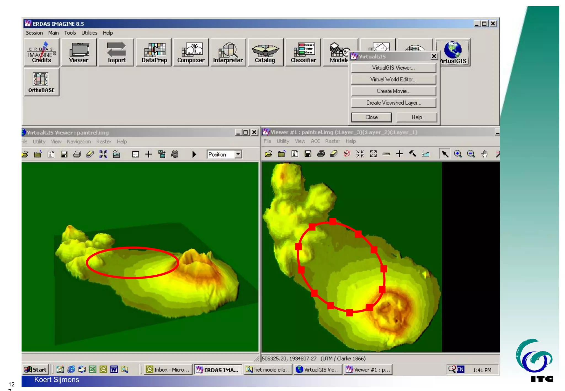
Task: Click the erase icon in Viewer #1 toolbar
Action: pyautogui.click(x=334, y=154)
